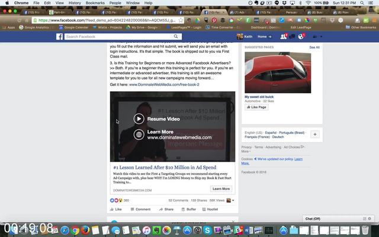
Task: Click the Dropbox menu bar icon
Action: [284, 3]
